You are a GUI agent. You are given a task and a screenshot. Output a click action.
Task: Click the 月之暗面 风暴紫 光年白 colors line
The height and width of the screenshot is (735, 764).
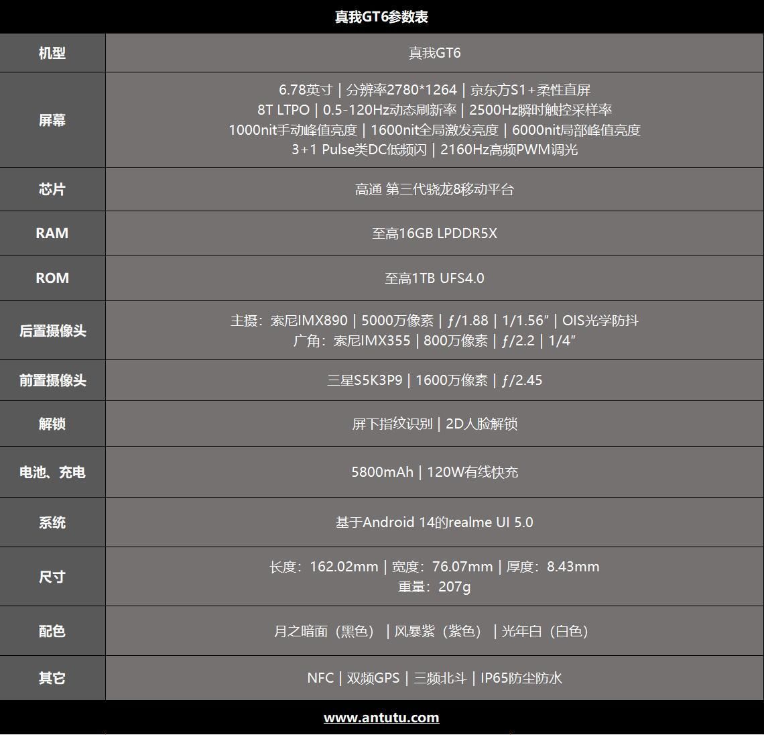433,631
